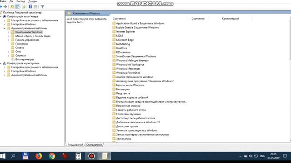This screenshot has height=163, width=291.
Task: Collapse the Административные шаблоны computer node
Action: click(x=4, y=28)
